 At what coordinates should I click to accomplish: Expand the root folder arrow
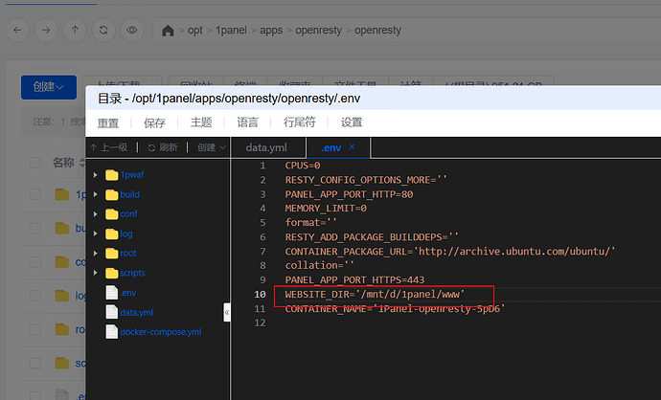click(95, 253)
